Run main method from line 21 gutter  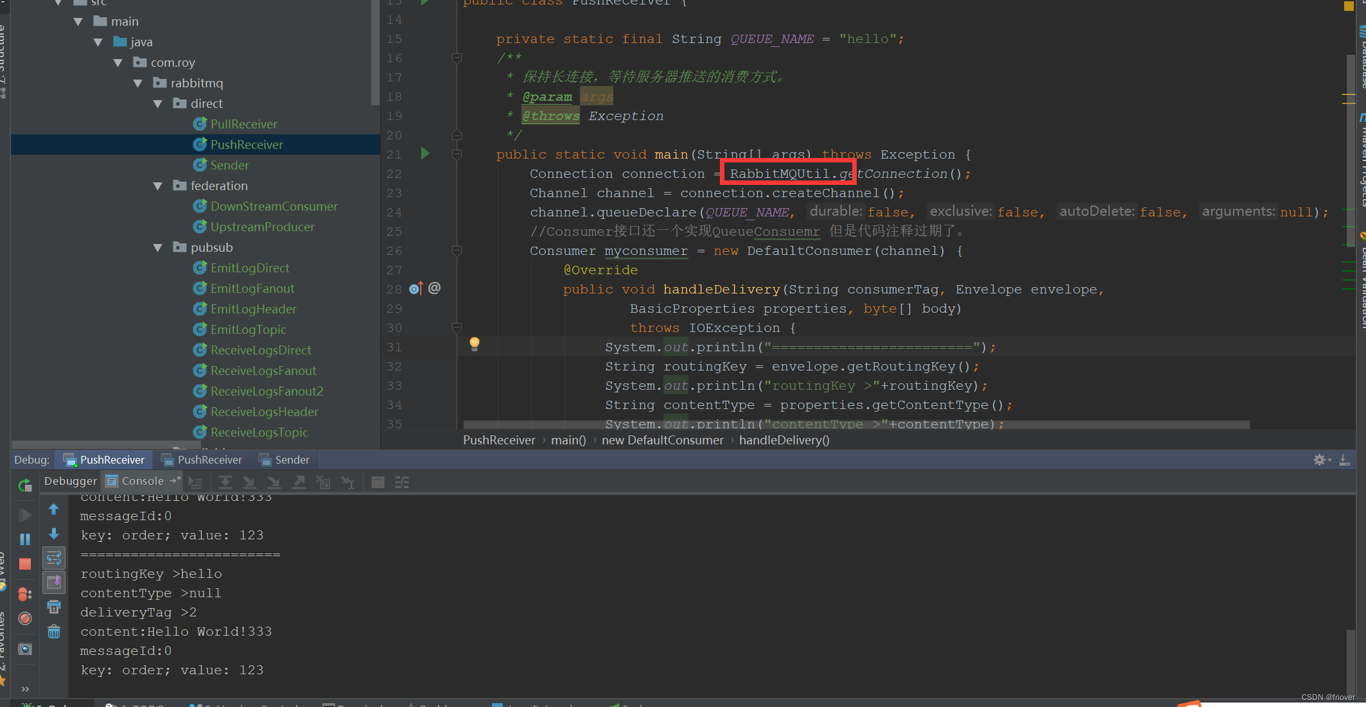[425, 153]
